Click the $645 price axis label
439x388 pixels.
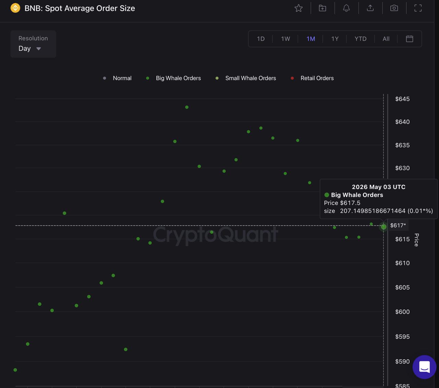point(402,99)
